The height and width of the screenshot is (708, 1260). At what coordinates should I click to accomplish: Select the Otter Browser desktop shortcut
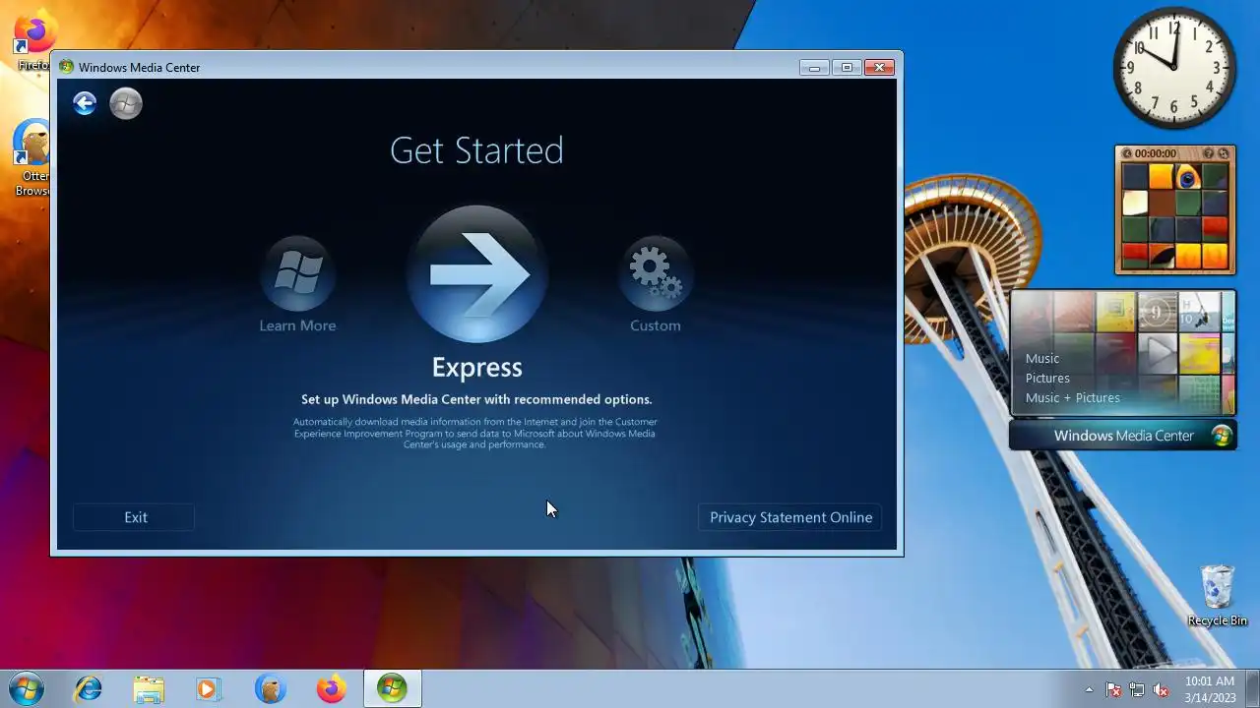[x=32, y=158]
